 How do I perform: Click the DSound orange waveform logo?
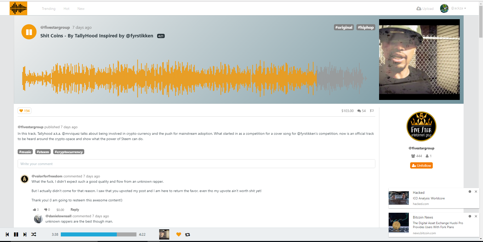pyautogui.click(x=18, y=8)
